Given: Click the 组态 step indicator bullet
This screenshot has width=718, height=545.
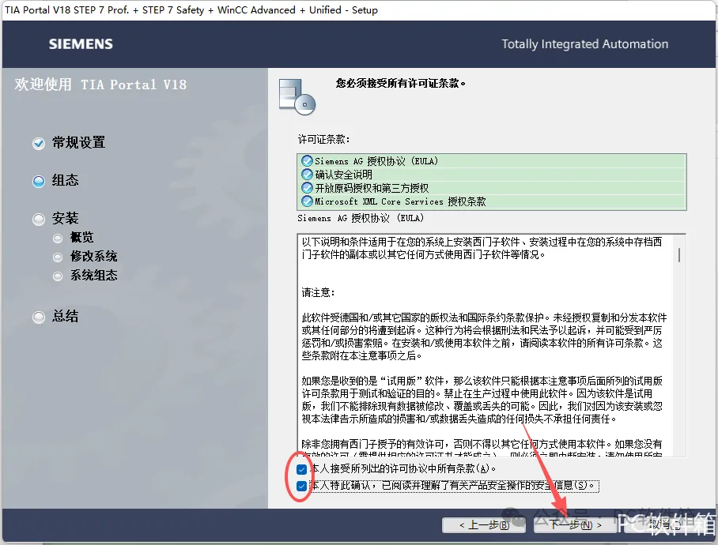Looking at the screenshot, I should click(39, 181).
